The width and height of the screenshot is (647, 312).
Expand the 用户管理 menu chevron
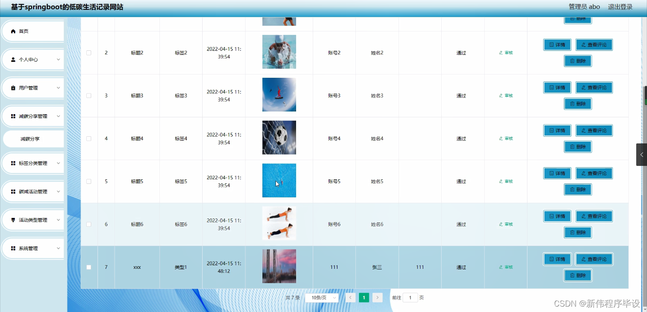pyautogui.click(x=58, y=88)
